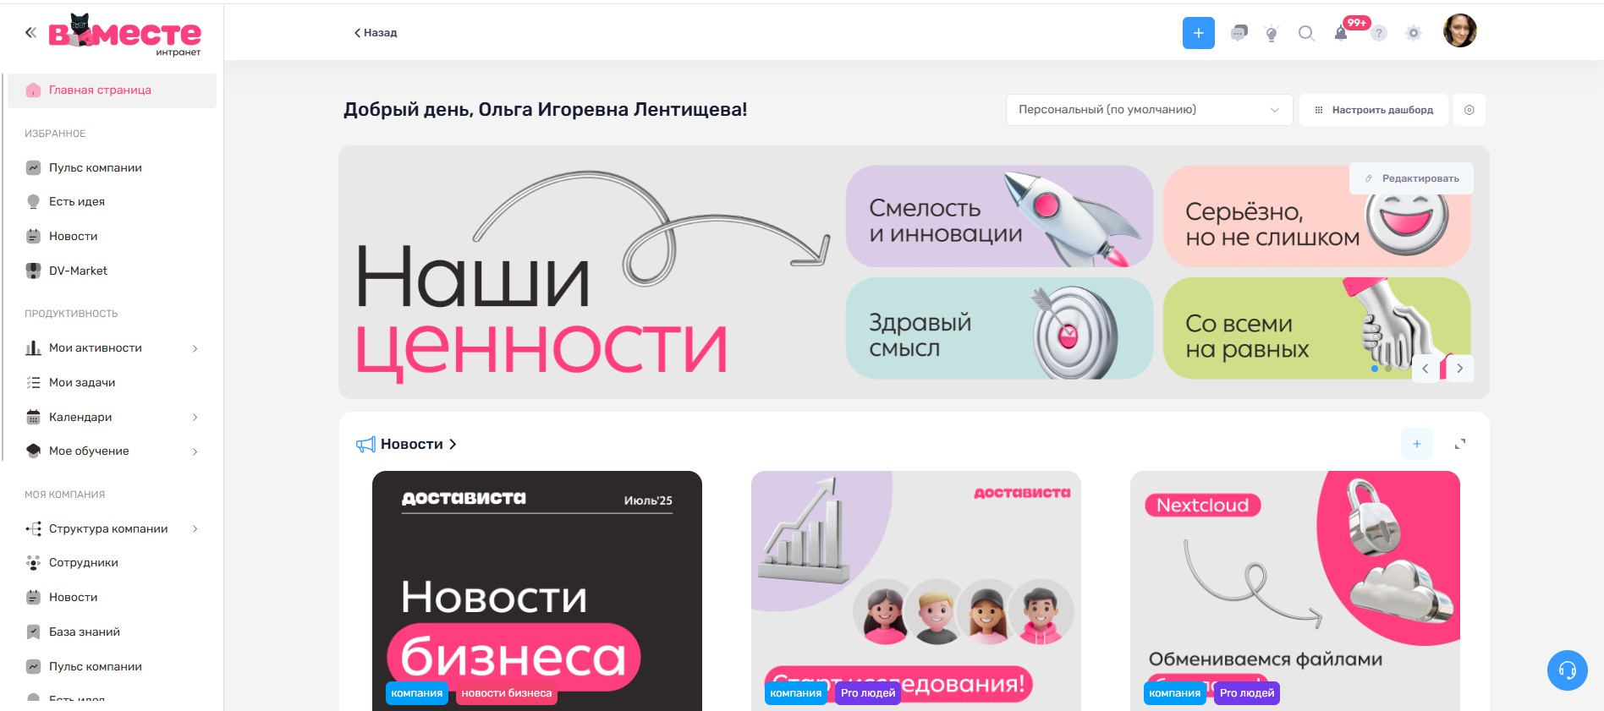
Task: Open the chat messages icon
Action: tap(1239, 33)
